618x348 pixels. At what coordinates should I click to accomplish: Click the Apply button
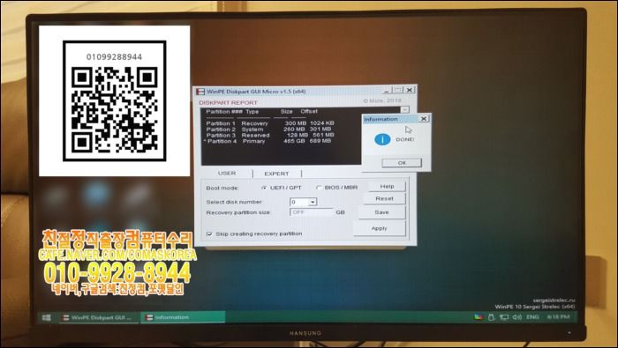point(379,228)
